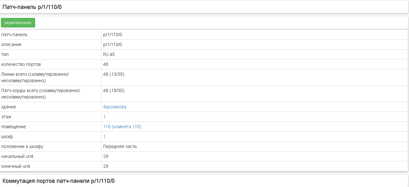Click the патч-панель row value p/1/110/0
This screenshot has width=409, height=187.
[112, 35]
